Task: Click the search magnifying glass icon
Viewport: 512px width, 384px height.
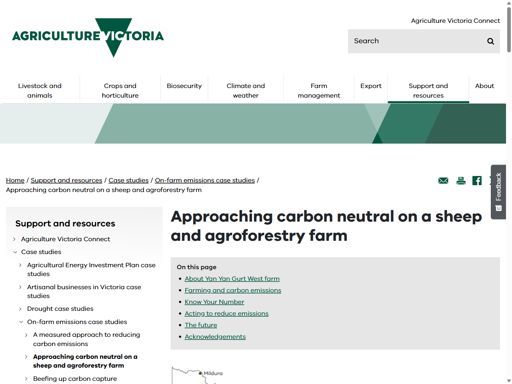Action: point(490,41)
